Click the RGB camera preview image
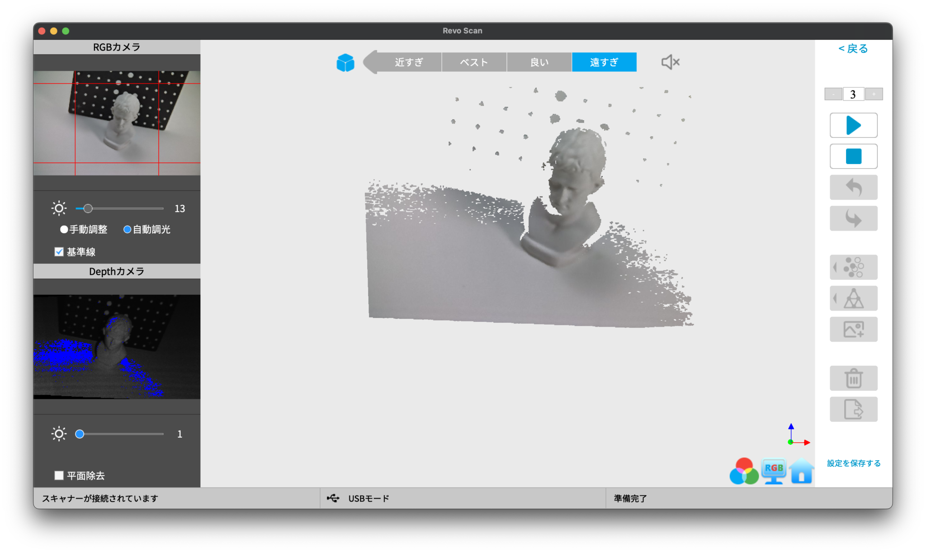Image resolution: width=926 pixels, height=553 pixels. tap(117, 123)
